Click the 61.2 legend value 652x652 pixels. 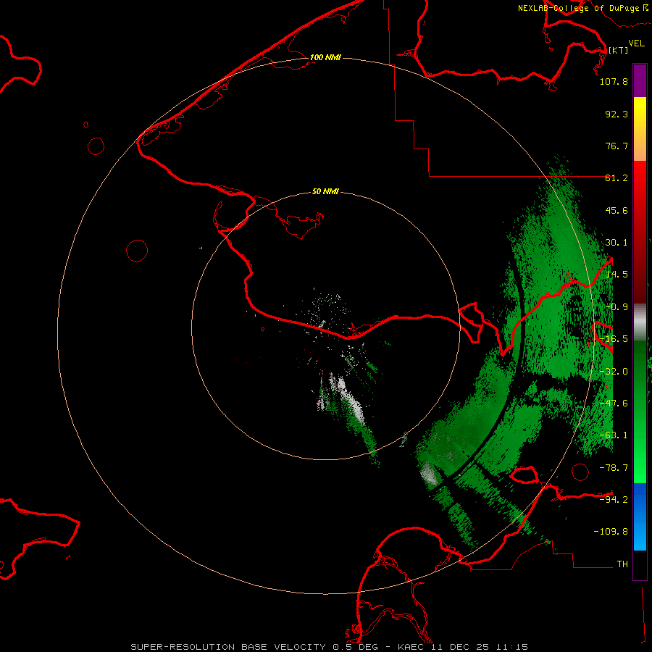pyautogui.click(x=617, y=178)
